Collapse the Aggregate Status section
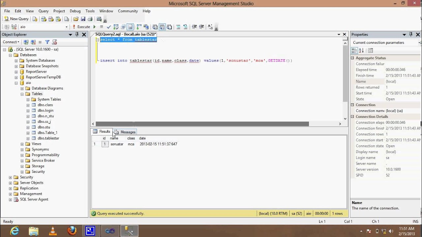Screen dimensions: 422x237 tap(352, 58)
